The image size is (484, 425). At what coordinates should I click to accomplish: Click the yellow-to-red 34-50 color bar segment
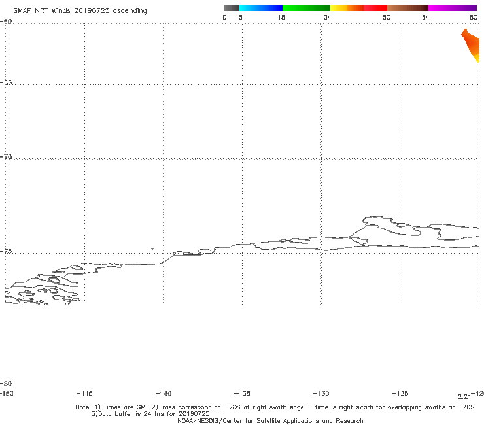[358, 8]
